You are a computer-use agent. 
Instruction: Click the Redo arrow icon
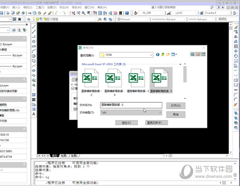[64, 13]
